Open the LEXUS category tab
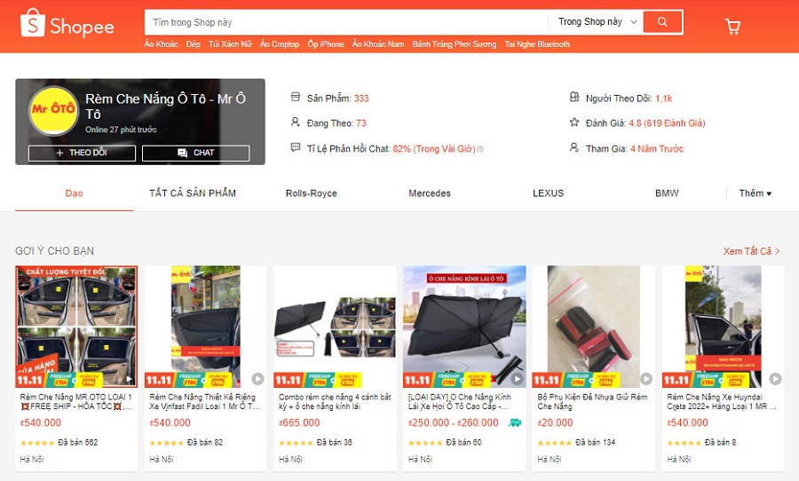This screenshot has width=799, height=481. pyautogui.click(x=549, y=193)
